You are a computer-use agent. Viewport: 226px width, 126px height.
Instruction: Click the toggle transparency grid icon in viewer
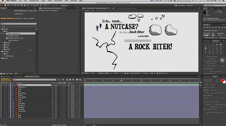tap(128, 73)
